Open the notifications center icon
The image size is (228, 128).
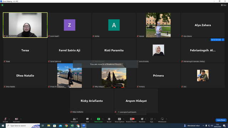(224, 126)
